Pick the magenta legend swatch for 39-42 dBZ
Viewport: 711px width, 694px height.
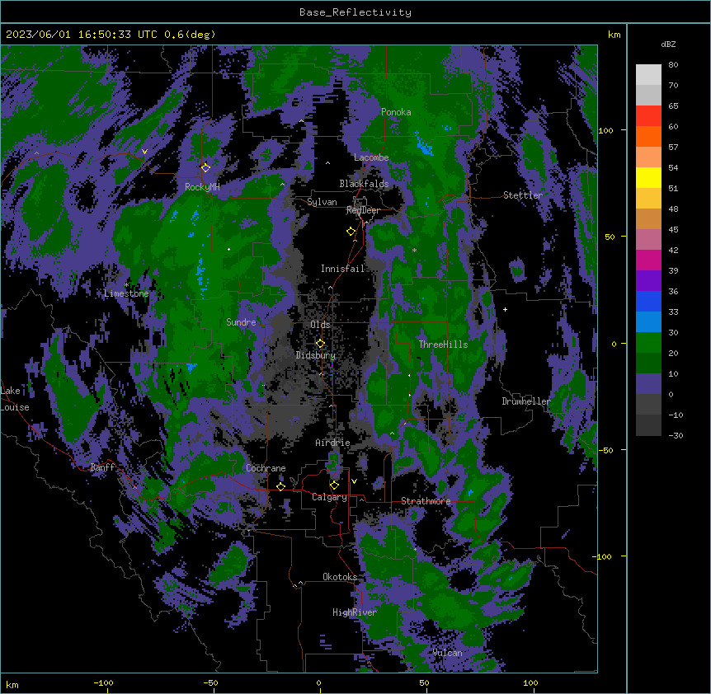(x=648, y=260)
